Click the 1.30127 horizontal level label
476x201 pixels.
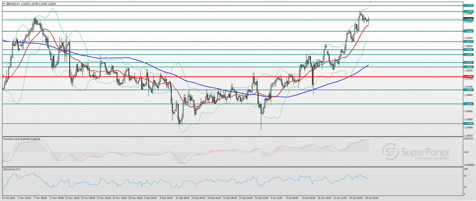click(x=468, y=42)
